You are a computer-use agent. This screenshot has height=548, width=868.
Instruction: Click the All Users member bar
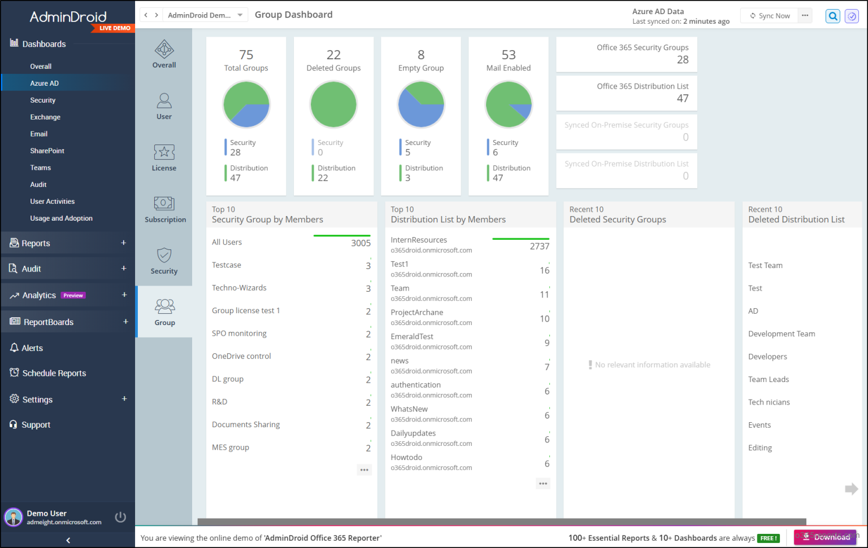[x=342, y=235]
